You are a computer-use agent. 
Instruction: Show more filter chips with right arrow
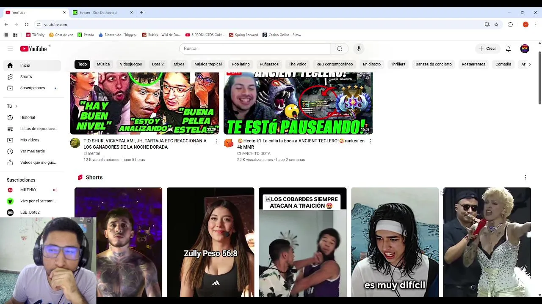click(529, 64)
